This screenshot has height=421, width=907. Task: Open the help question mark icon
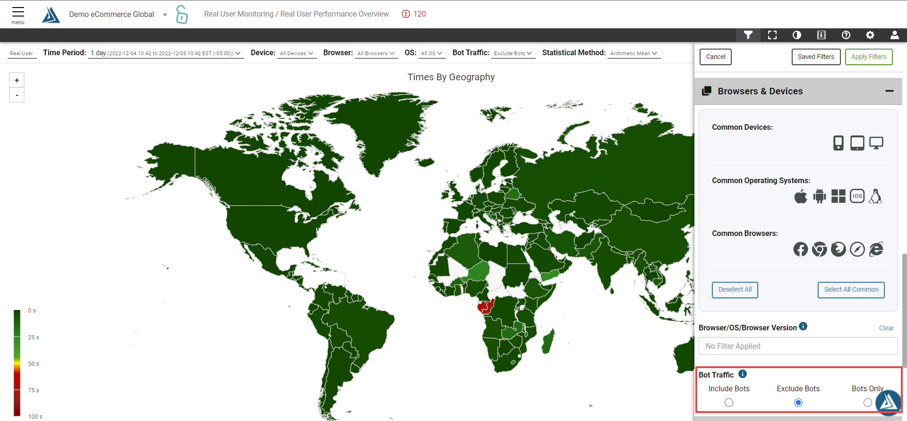coord(846,35)
